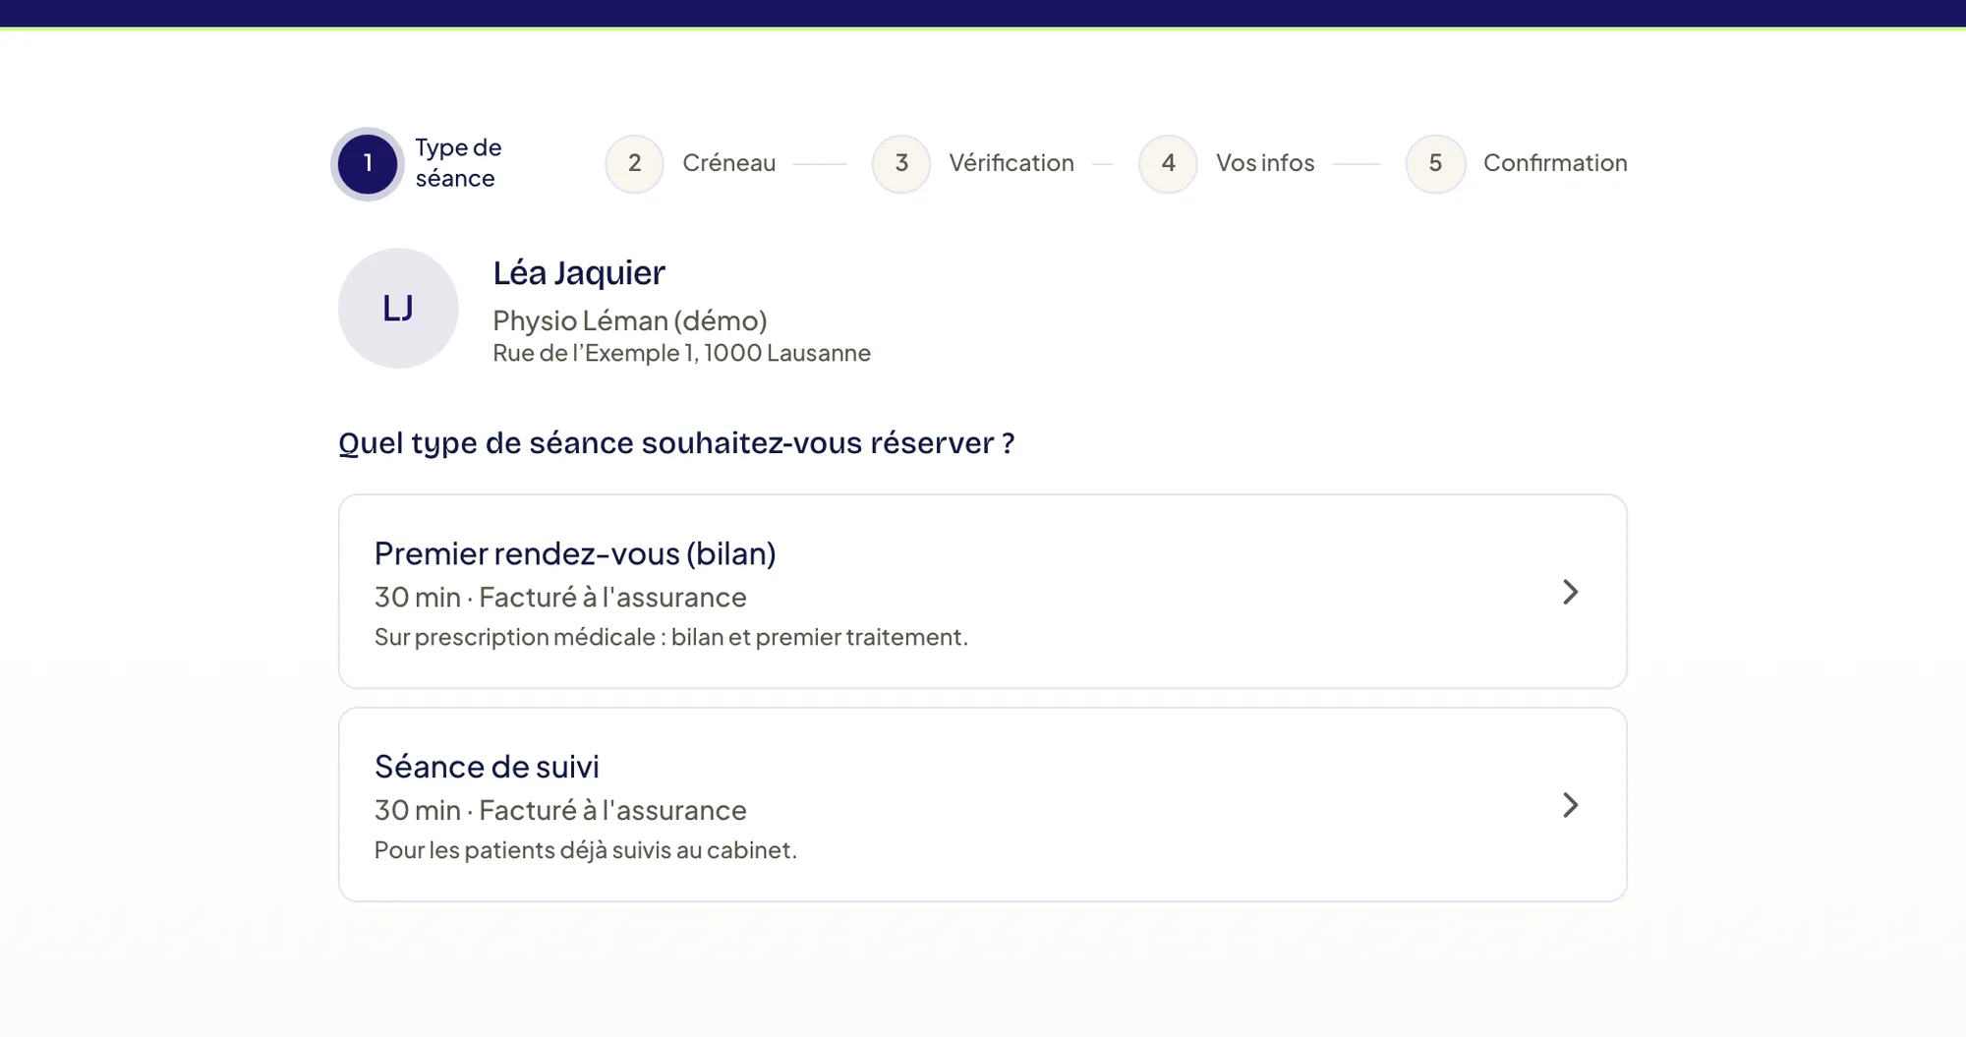Go to the Vos infos step label
1966x1037 pixels.
(x=1265, y=163)
